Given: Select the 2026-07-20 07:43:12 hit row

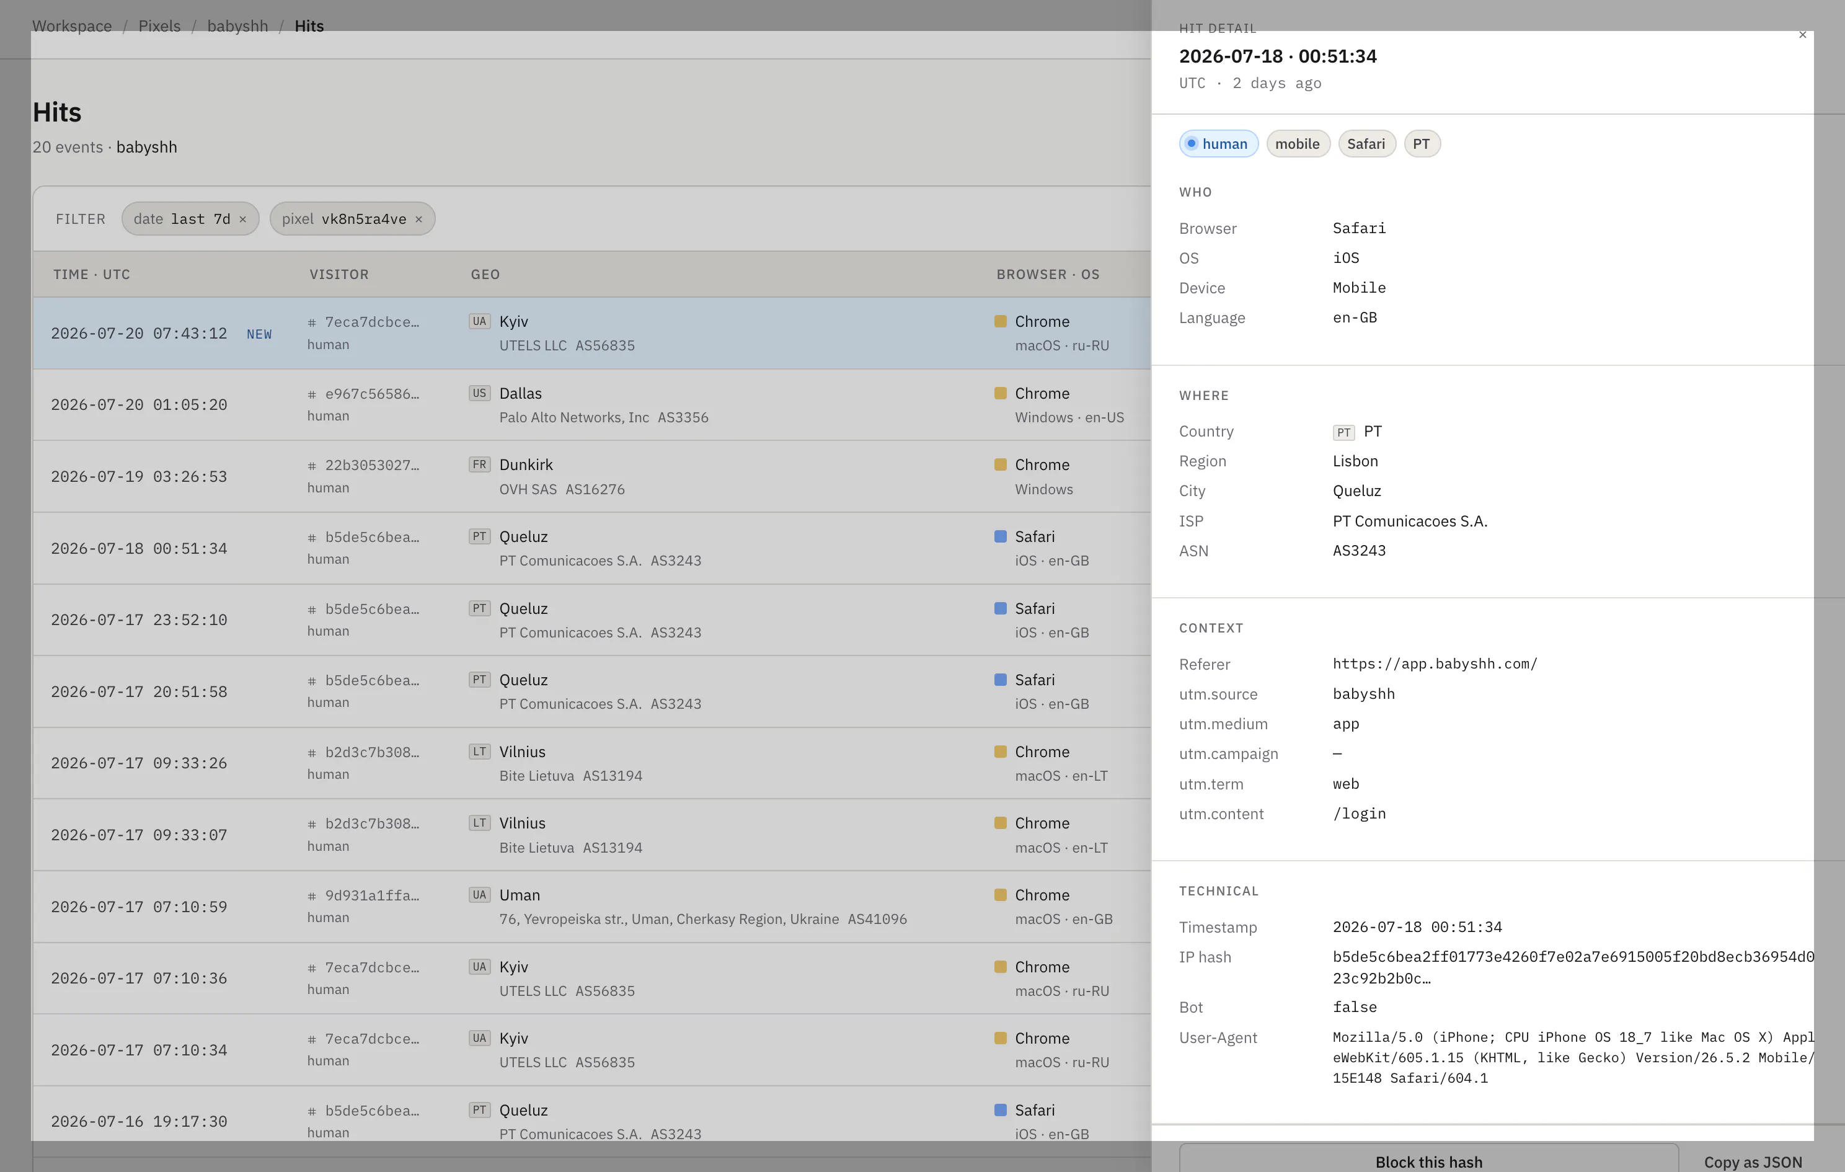Looking at the screenshot, I should click(591, 334).
